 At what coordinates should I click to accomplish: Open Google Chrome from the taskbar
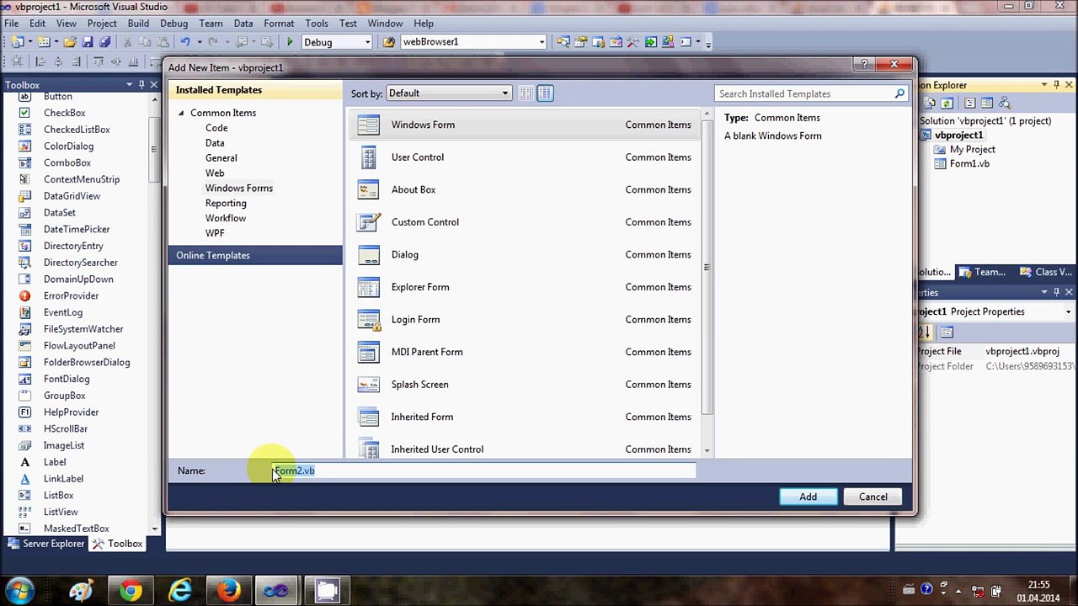point(131,591)
